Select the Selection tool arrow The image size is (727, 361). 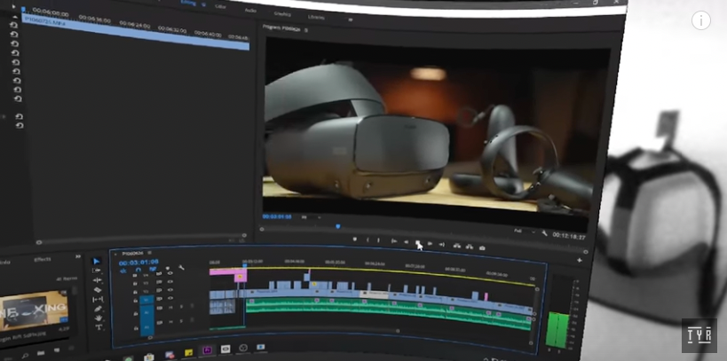pos(97,261)
